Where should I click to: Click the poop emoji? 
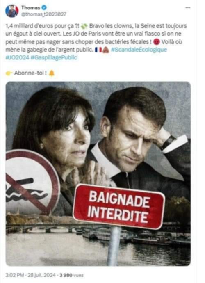106,50
